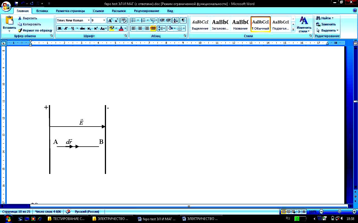358x223 pixels.
Task: Open Word Help question mark icon
Action: 355,11
